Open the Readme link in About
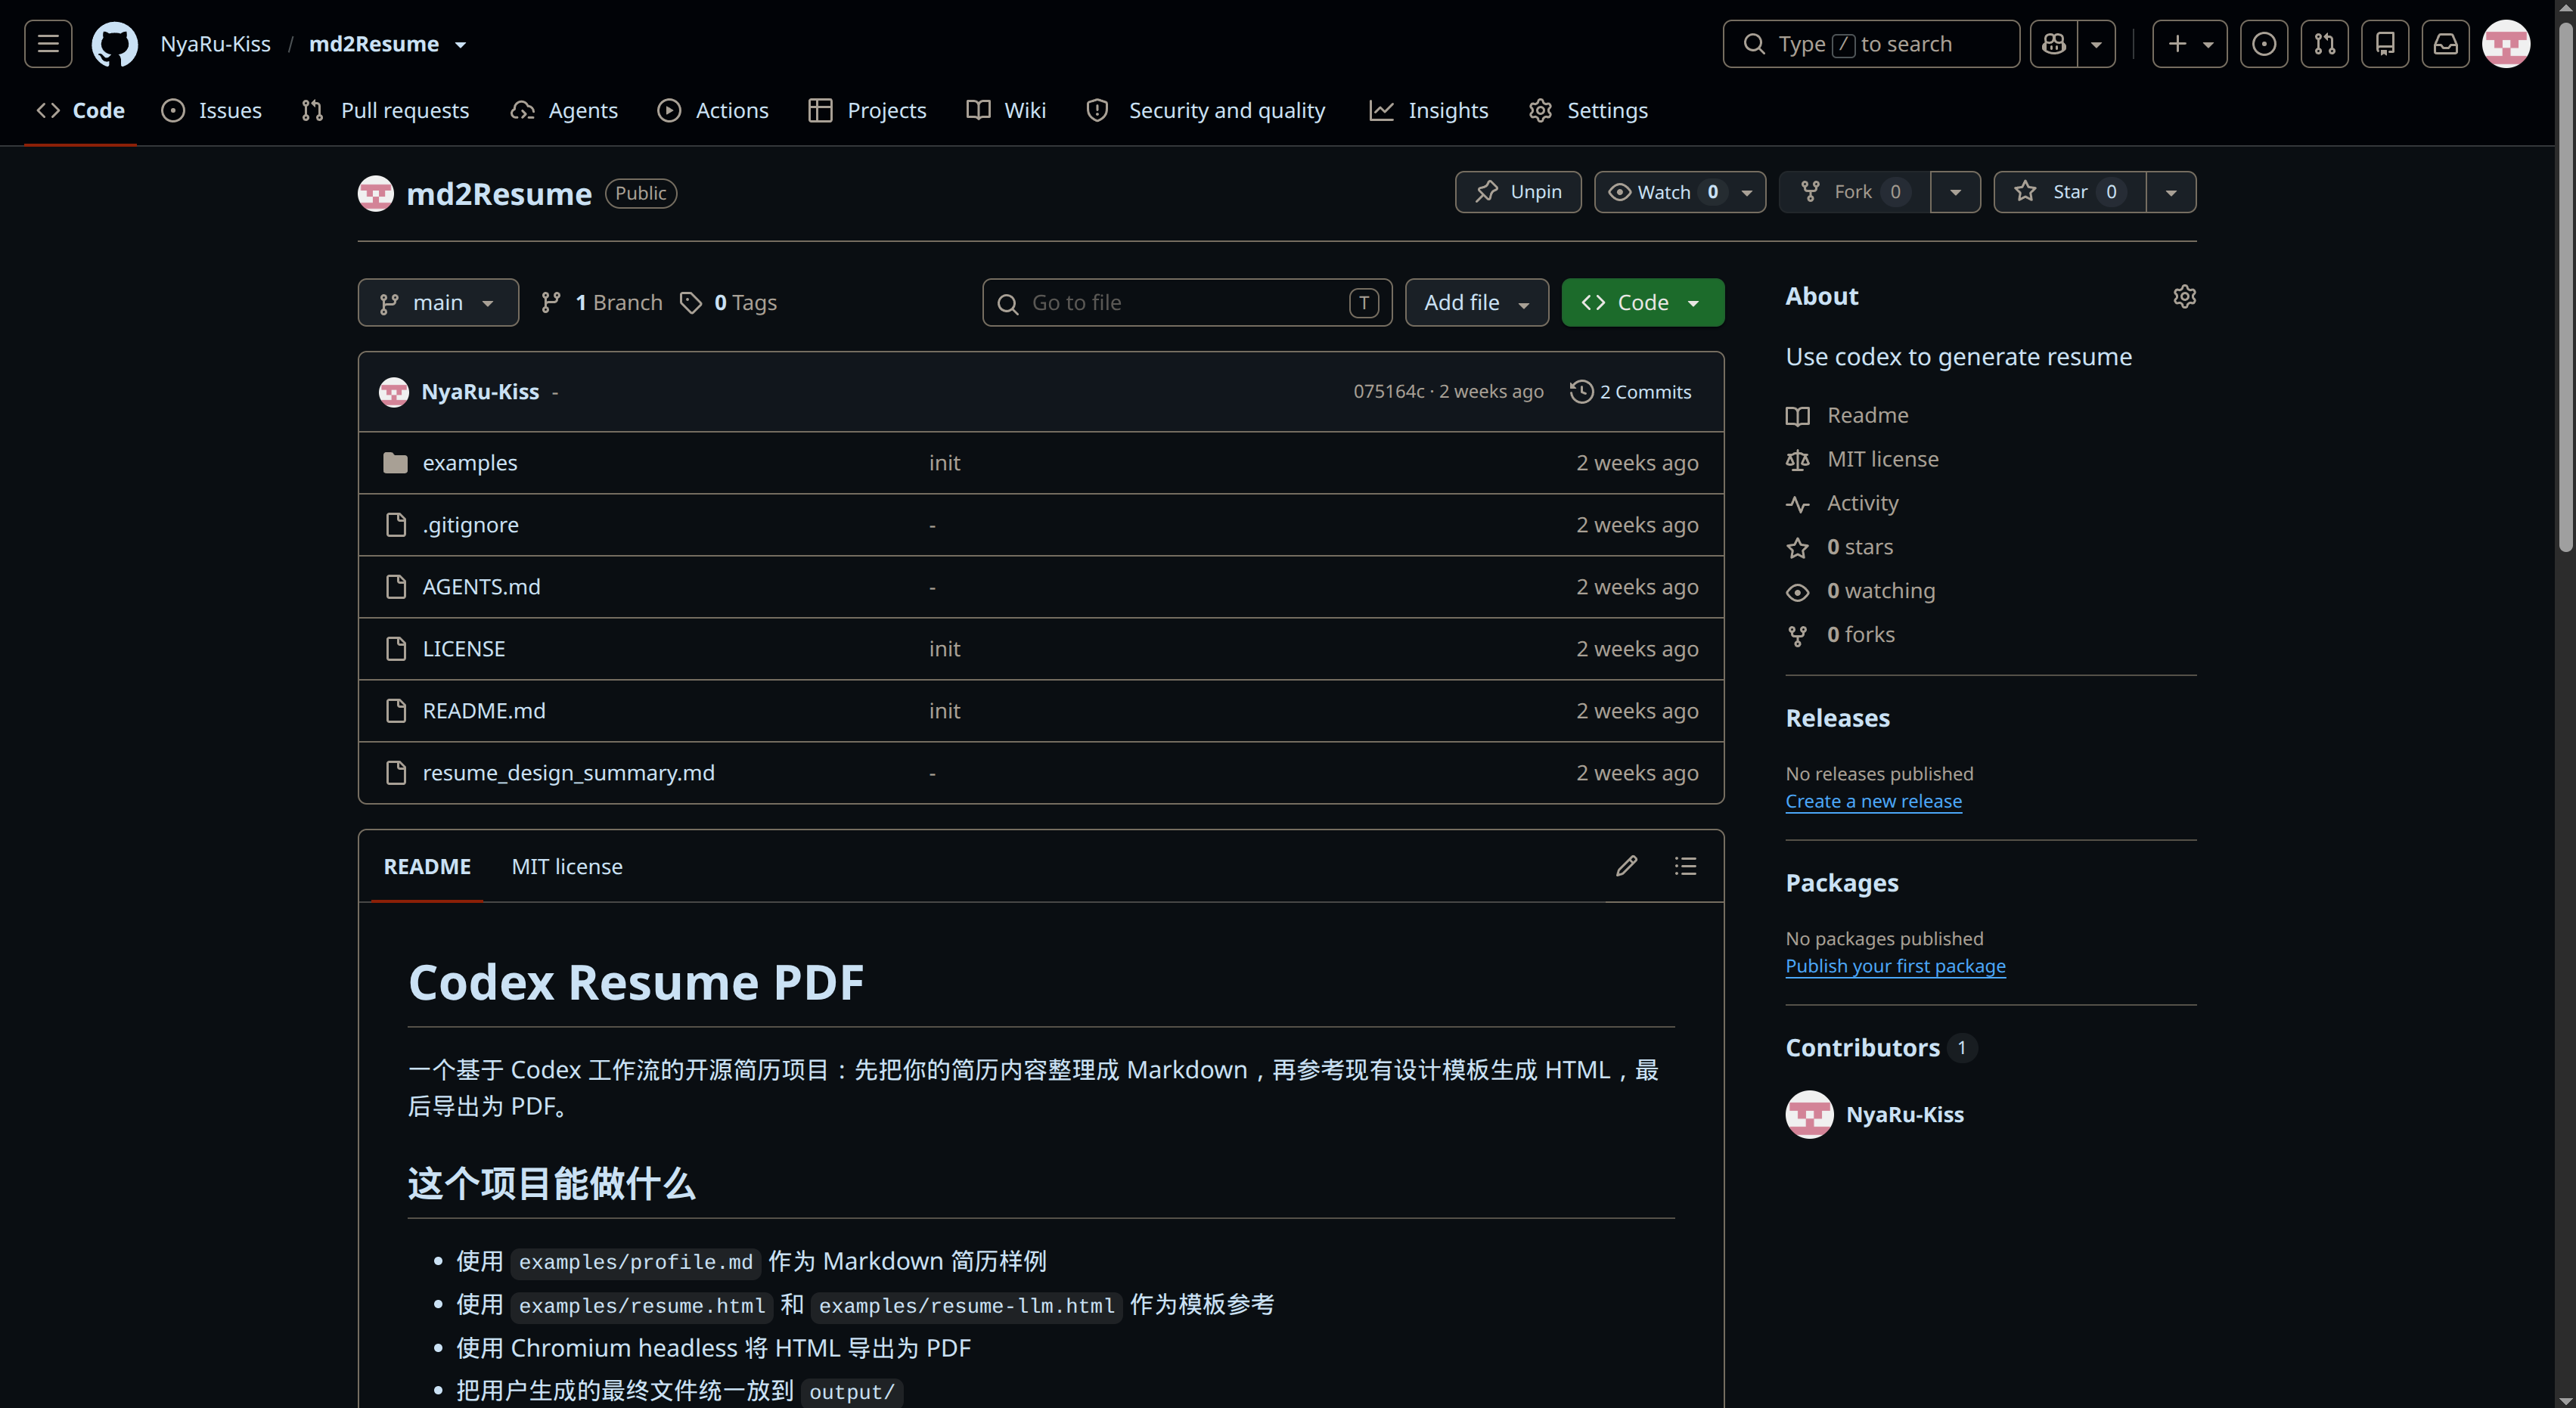 1847,415
